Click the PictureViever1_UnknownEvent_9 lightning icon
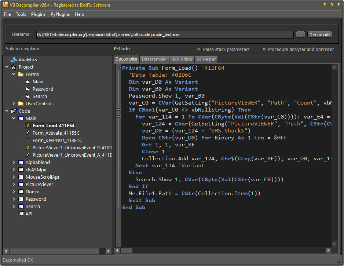Image resolution: width=344 pixels, height=266 pixels. point(28,148)
